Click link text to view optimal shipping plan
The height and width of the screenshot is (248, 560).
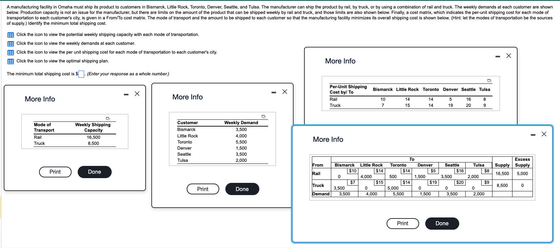(63, 61)
